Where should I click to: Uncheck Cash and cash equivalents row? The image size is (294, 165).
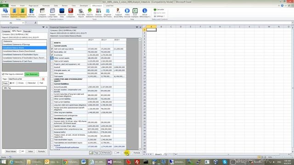(52, 49)
